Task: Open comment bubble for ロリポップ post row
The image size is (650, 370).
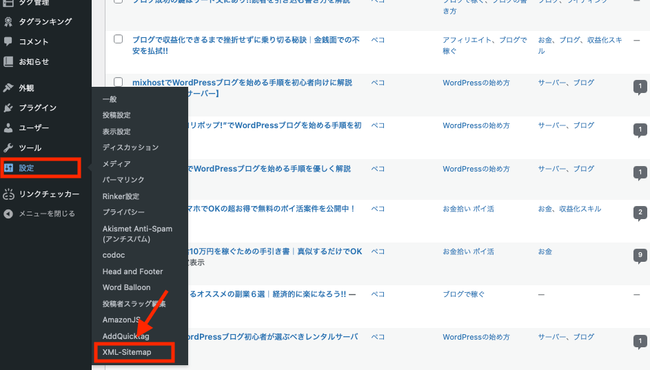Action: (x=640, y=130)
